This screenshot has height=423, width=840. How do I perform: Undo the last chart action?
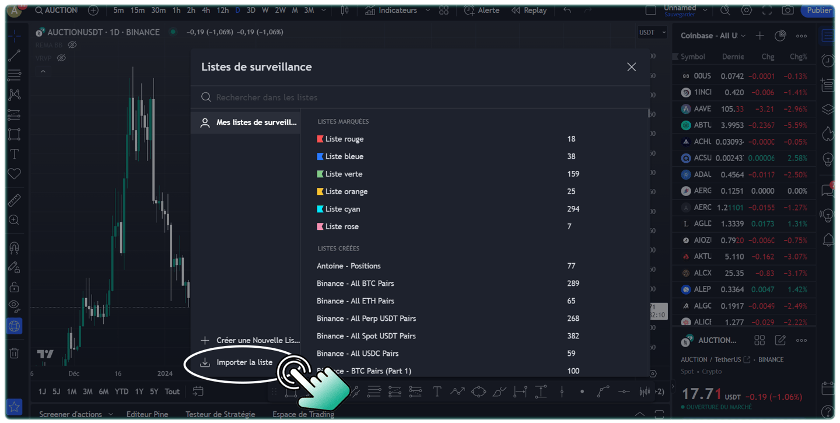click(x=567, y=11)
